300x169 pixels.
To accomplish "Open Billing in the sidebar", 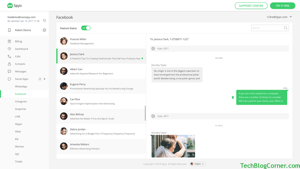I will coord(19,41).
